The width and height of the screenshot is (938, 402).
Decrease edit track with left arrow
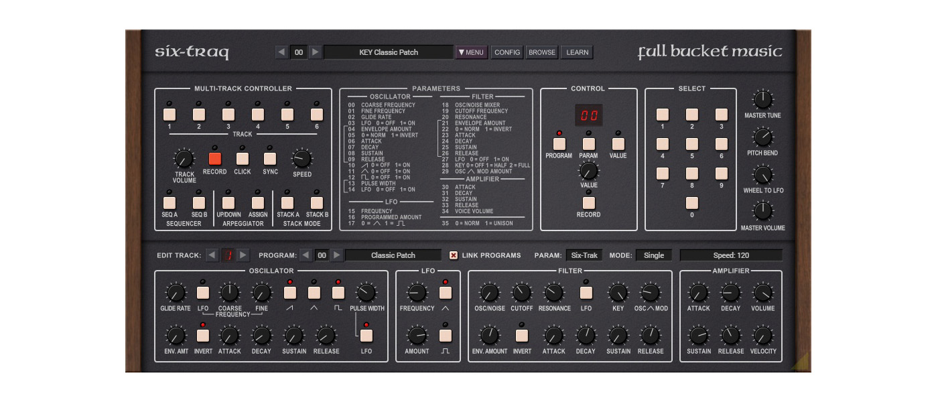click(x=212, y=255)
